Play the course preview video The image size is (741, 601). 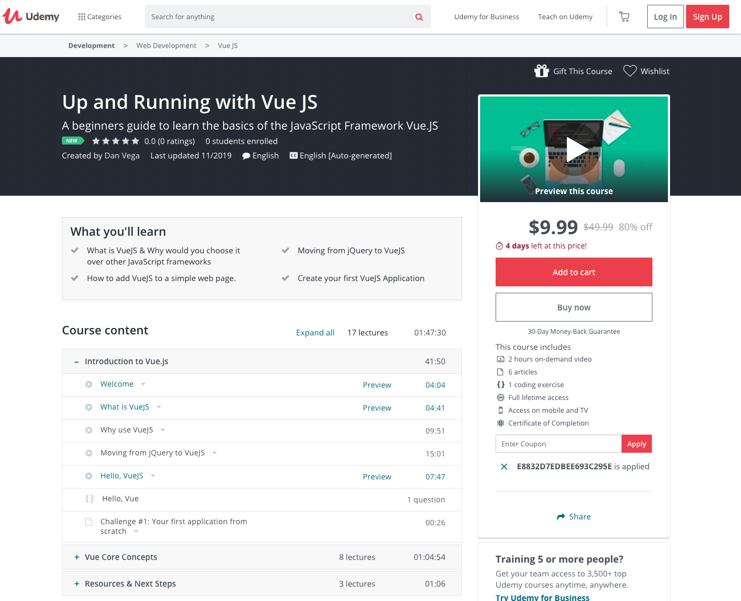click(x=574, y=149)
